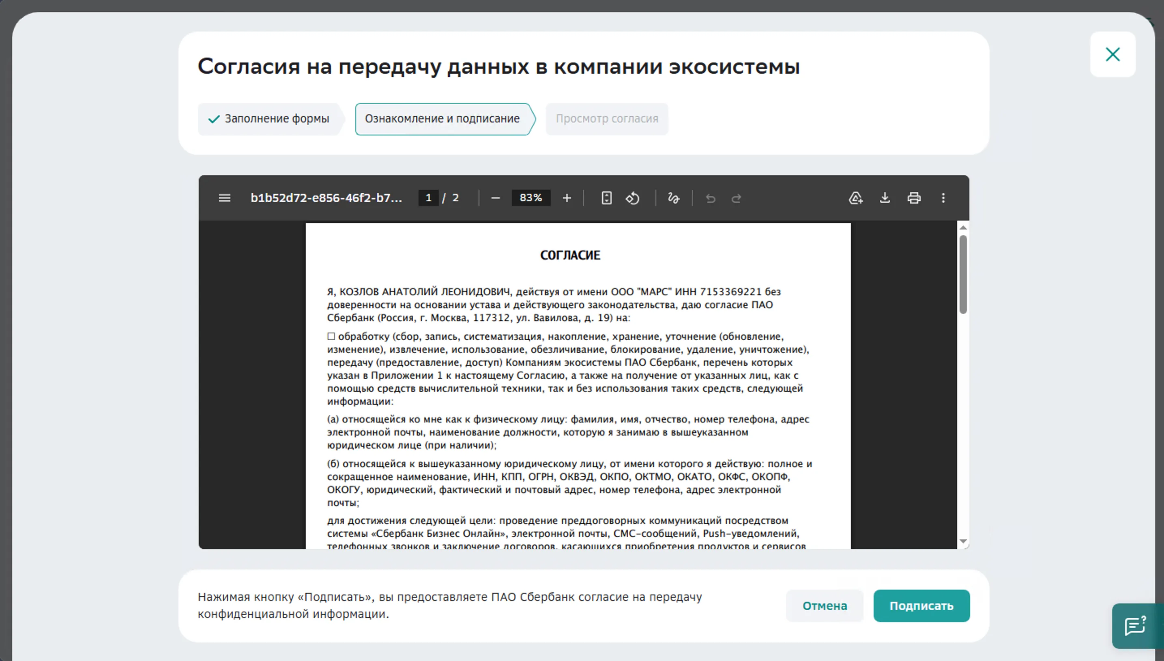Screen dimensions: 1164x661
Task: Zoom in the PDF with plus icon
Action: 567,198
